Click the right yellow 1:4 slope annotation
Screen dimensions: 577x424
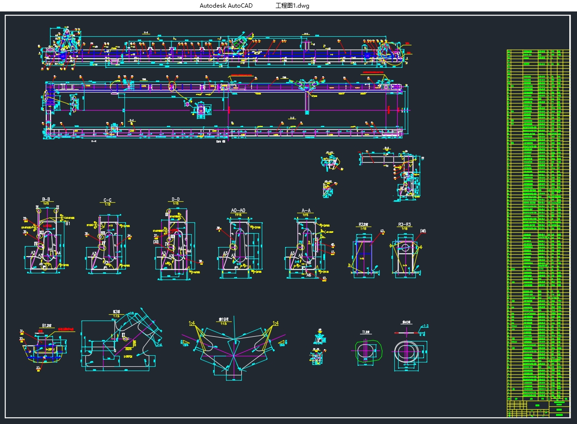point(275,324)
